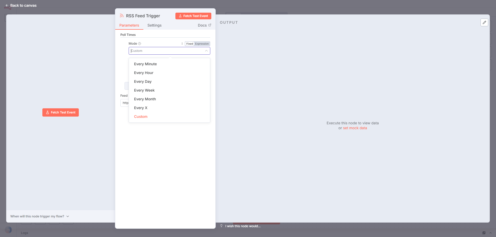Switch Mode field to Expression
The height and width of the screenshot is (237, 496).
pos(202,44)
